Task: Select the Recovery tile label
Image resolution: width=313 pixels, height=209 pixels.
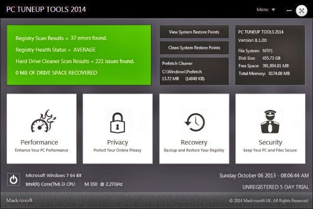Action: point(194,142)
